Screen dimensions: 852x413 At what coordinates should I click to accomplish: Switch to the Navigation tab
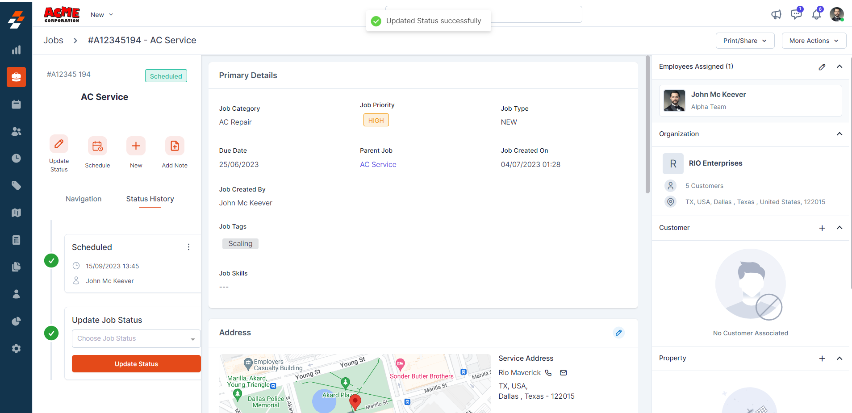coord(84,199)
